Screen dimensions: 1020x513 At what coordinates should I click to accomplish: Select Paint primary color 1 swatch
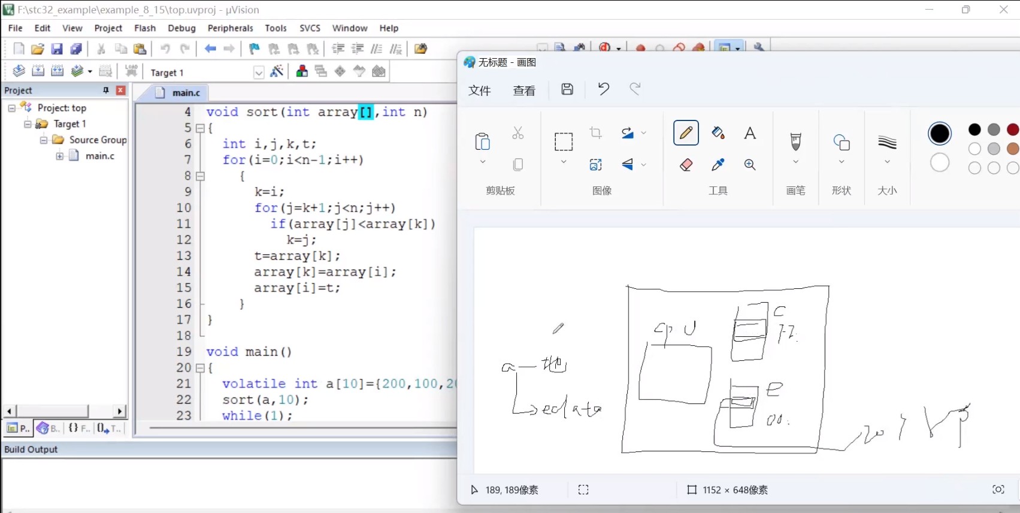(x=940, y=133)
